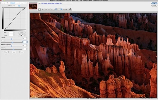
Task: Click the Highlights value stepper
Action: point(27,49)
